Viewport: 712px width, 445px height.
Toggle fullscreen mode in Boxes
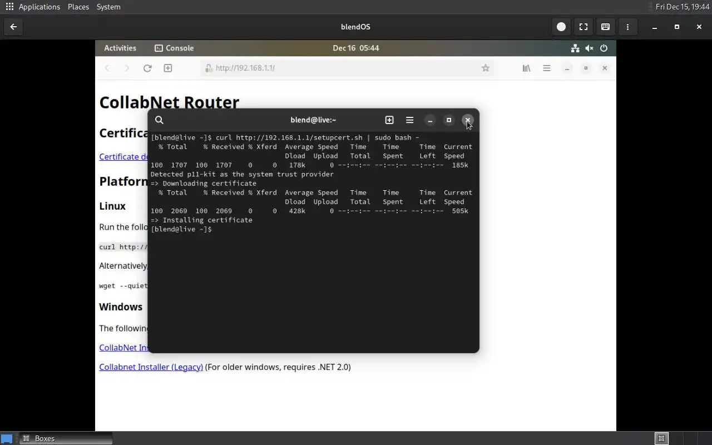584,27
